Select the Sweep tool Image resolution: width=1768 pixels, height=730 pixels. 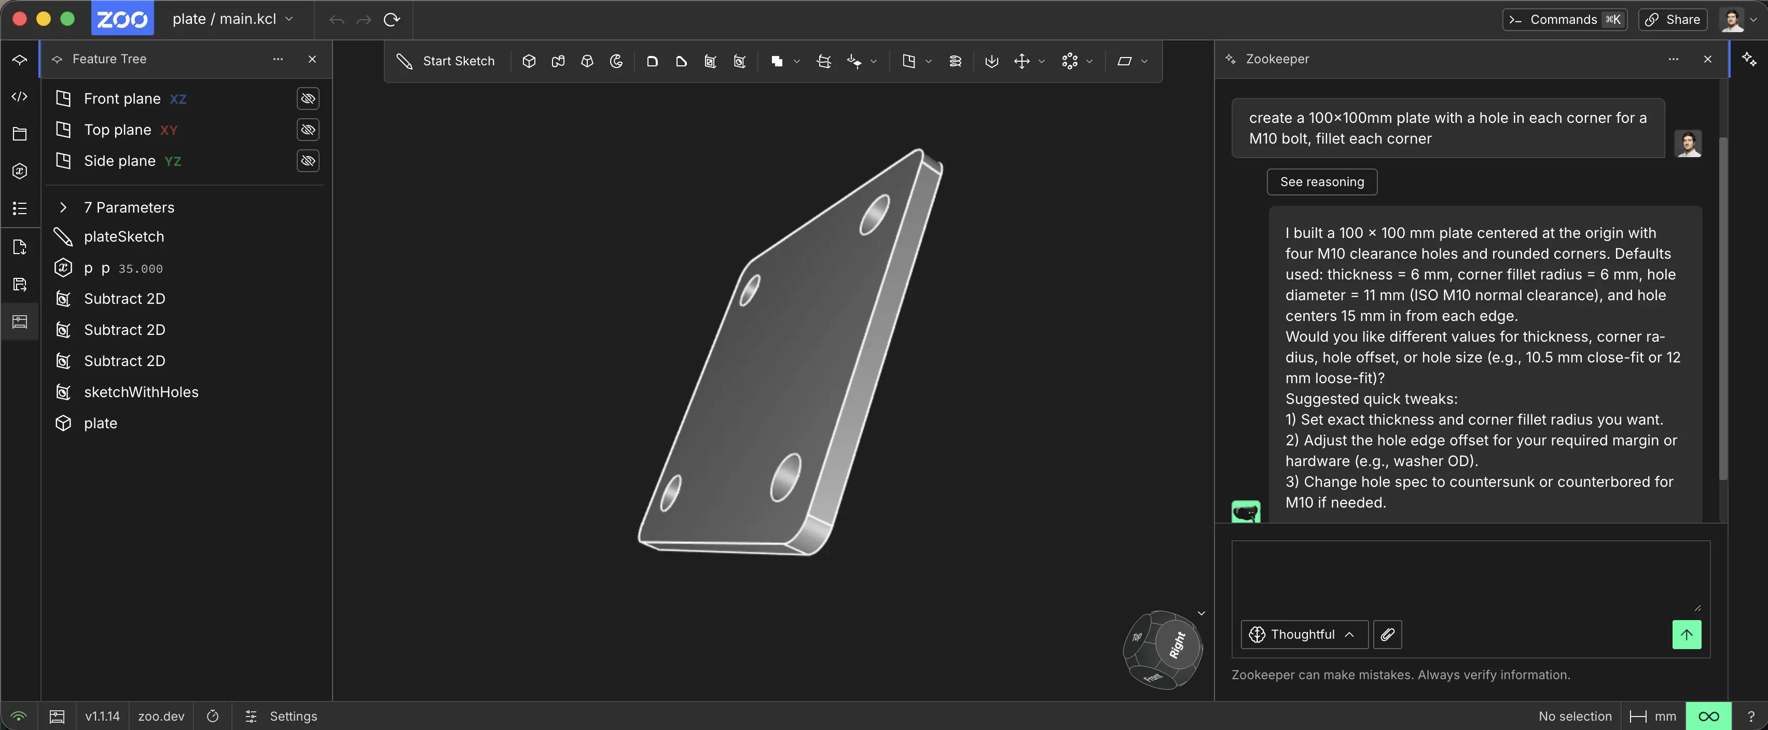coord(559,61)
